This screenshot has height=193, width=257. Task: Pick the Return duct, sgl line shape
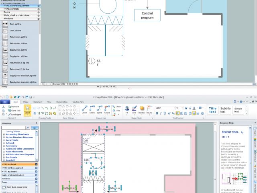pos(5,37)
